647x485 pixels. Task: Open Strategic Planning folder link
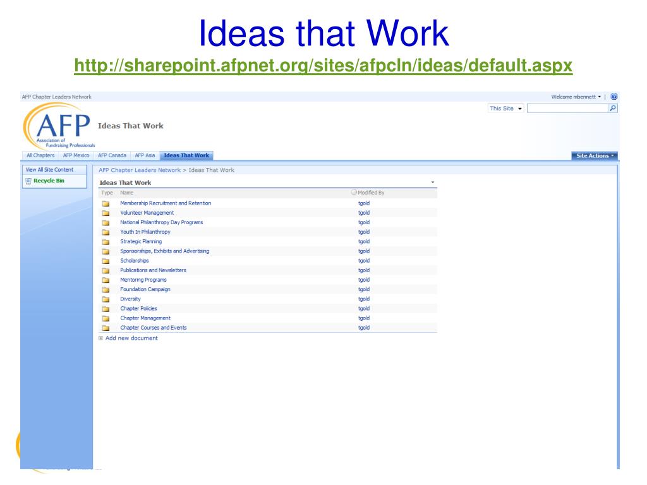pyautogui.click(x=141, y=242)
